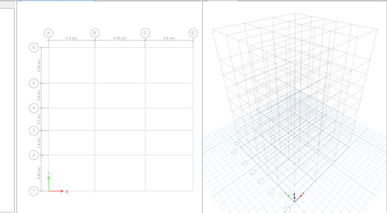Click the red X axis arrow in 3D view
Screen dimensions: 387x213
click(298, 198)
